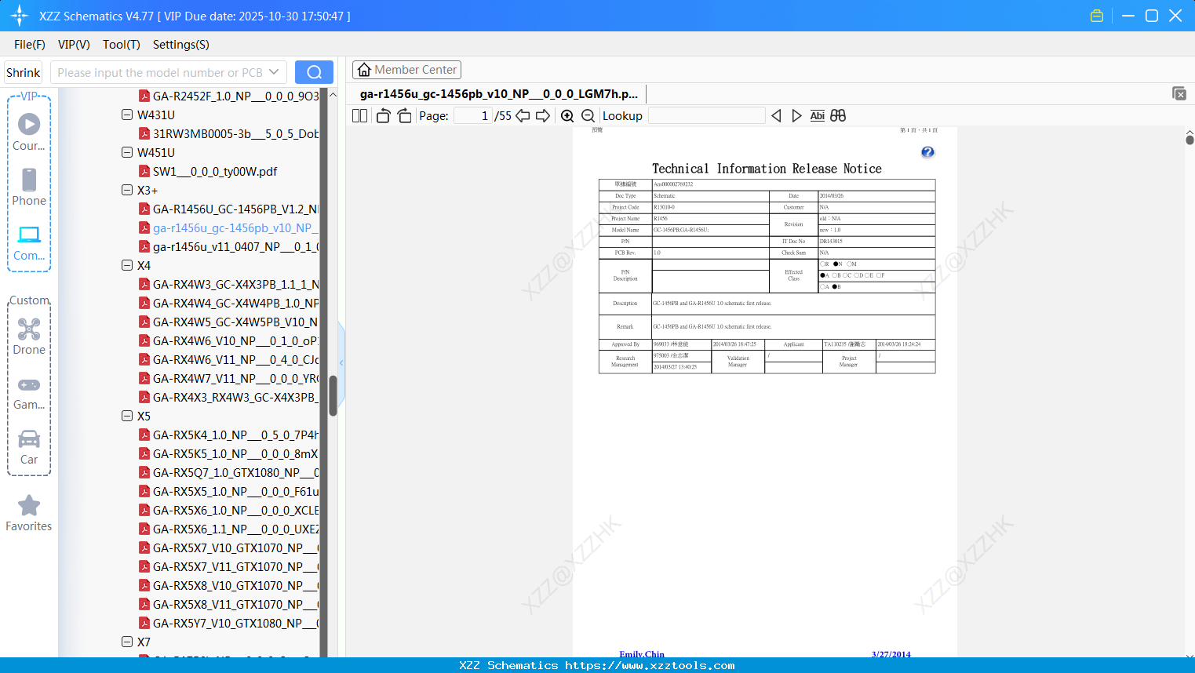The height and width of the screenshot is (673, 1195).
Task: Open GA-R1456U_GC-1456PB_V1.2 file
Action: (x=235, y=209)
